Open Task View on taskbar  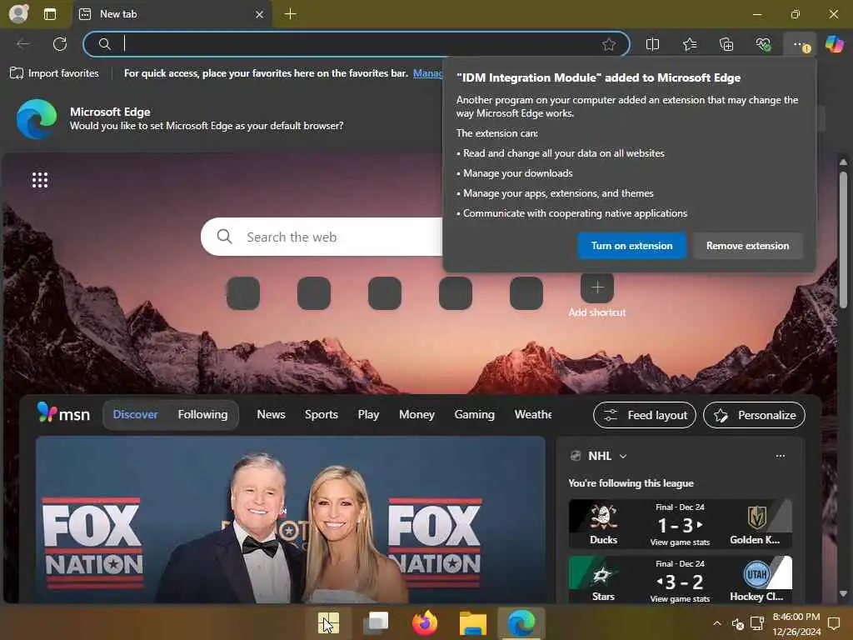click(x=377, y=623)
